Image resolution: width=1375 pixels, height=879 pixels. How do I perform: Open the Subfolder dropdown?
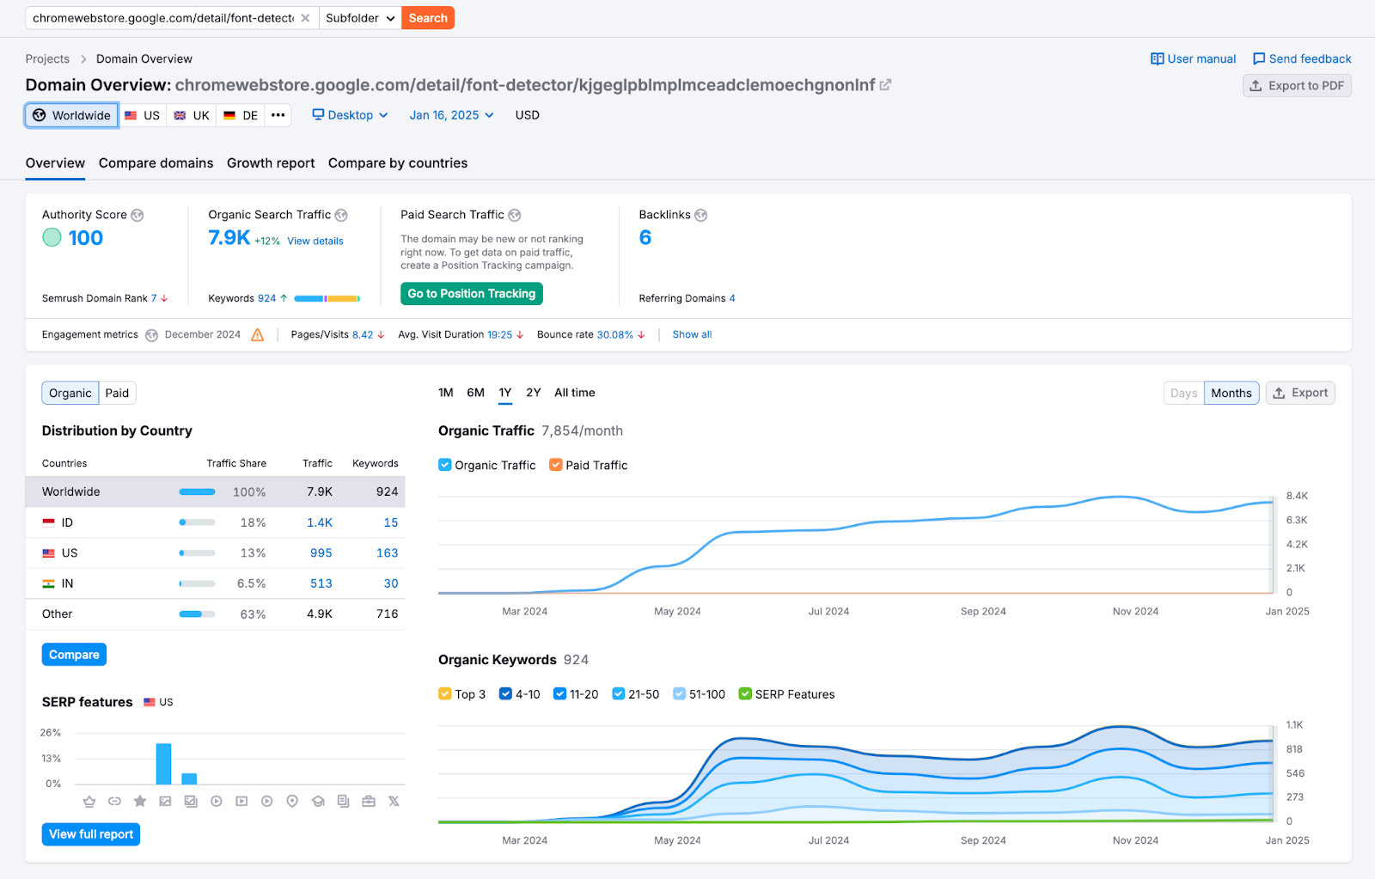[360, 18]
